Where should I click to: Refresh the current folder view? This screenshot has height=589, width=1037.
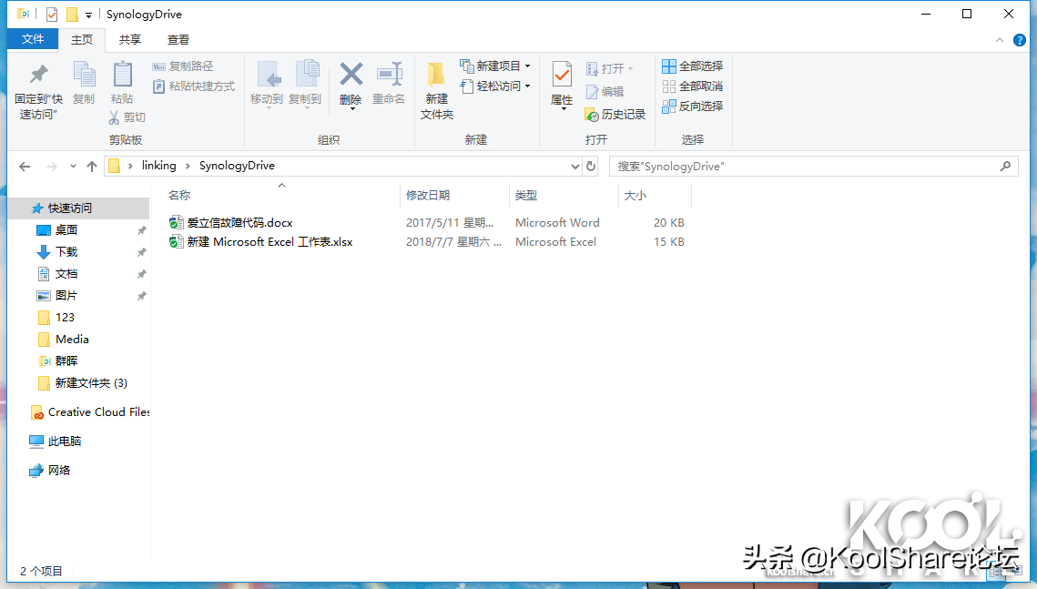point(591,167)
